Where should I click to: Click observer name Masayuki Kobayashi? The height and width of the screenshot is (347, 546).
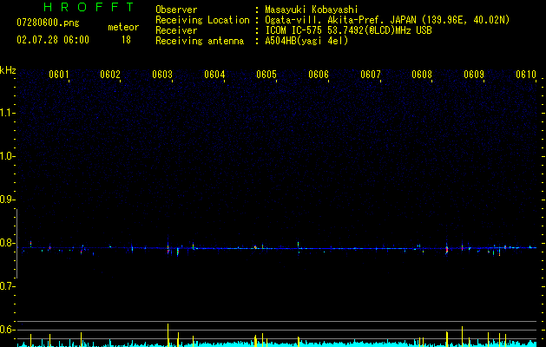pos(312,10)
